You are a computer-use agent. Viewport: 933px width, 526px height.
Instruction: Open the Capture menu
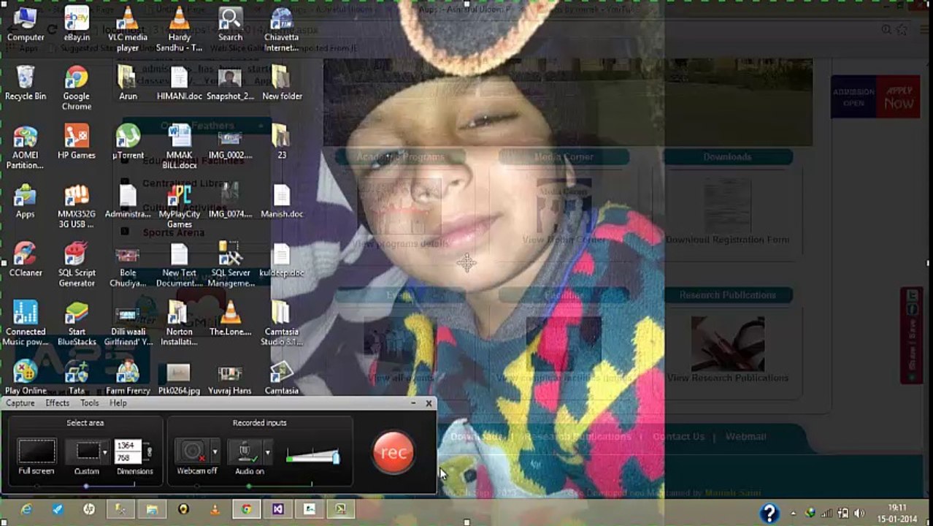[20, 403]
